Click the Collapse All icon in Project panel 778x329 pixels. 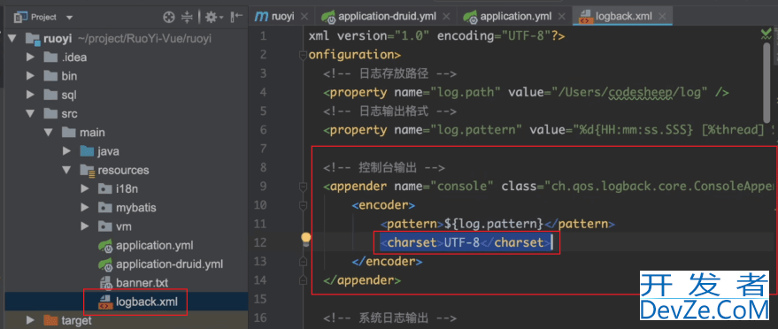coord(187,18)
